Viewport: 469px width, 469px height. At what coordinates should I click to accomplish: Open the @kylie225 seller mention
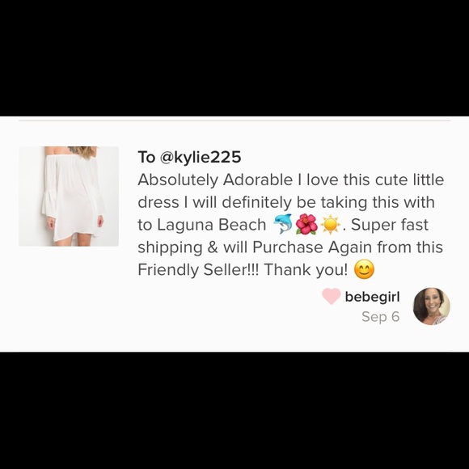pyautogui.click(x=201, y=157)
